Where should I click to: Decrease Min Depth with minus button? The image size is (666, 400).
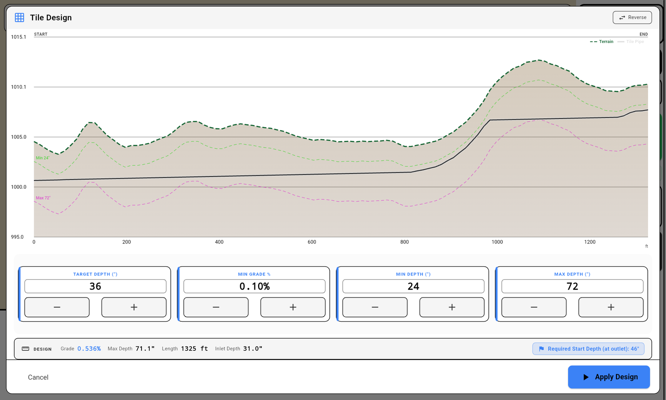375,307
